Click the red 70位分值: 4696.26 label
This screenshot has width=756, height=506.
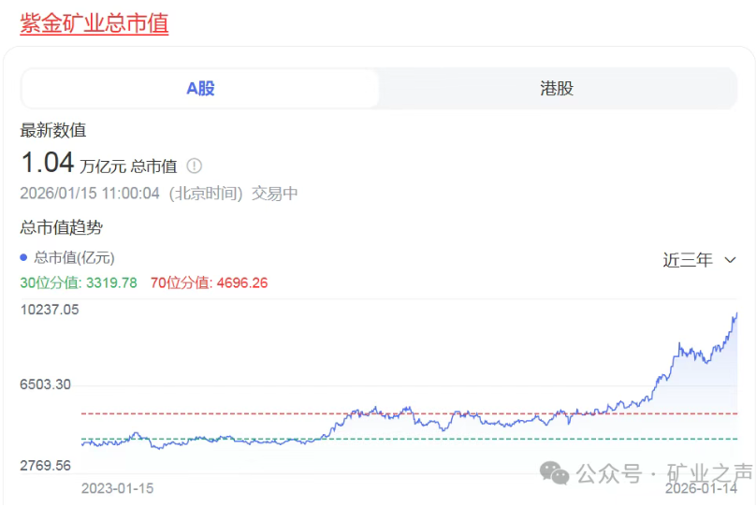click(209, 282)
